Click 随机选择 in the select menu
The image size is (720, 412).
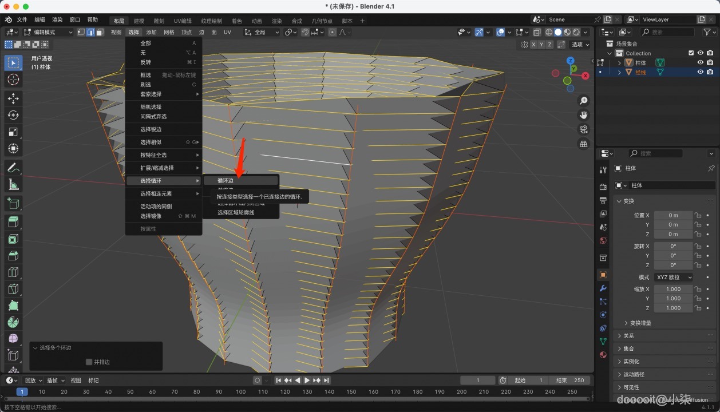151,107
